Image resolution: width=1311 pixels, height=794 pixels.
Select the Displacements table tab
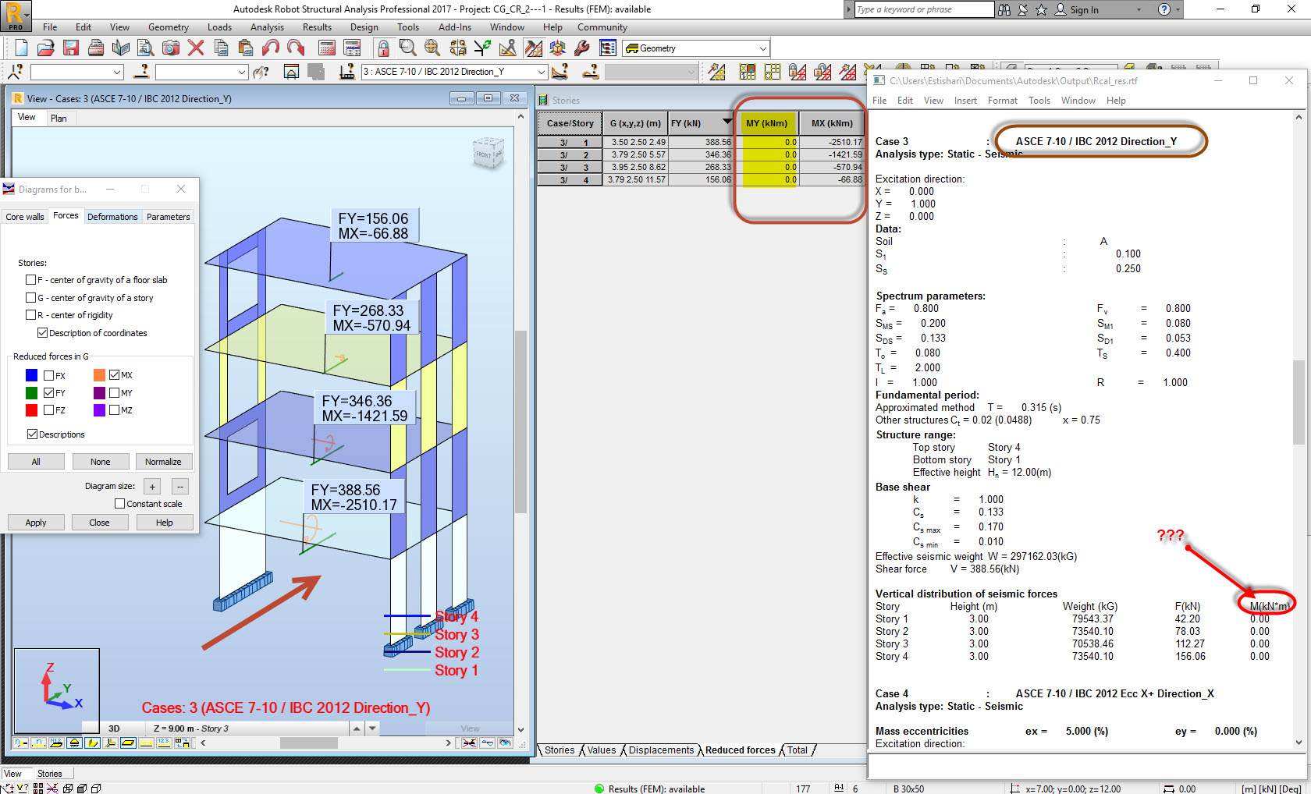click(x=661, y=750)
